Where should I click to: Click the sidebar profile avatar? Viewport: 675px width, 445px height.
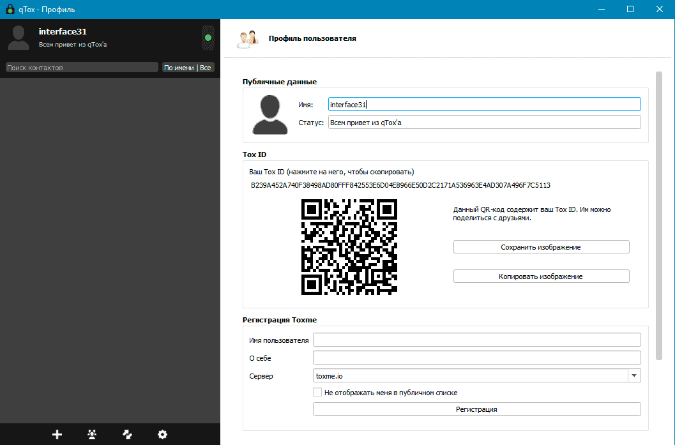[19, 38]
